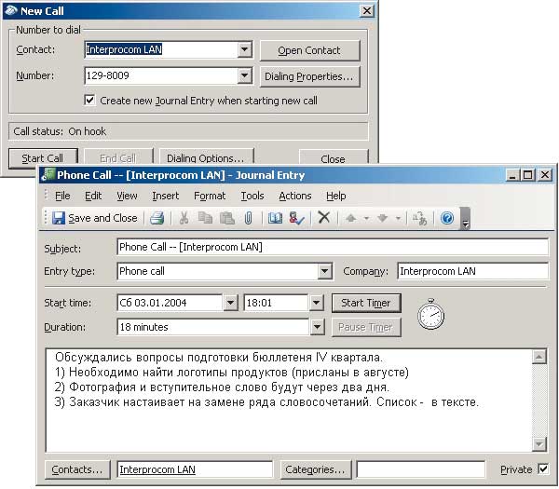
Task: Click the blue Help question mark icon
Action: [x=447, y=218]
